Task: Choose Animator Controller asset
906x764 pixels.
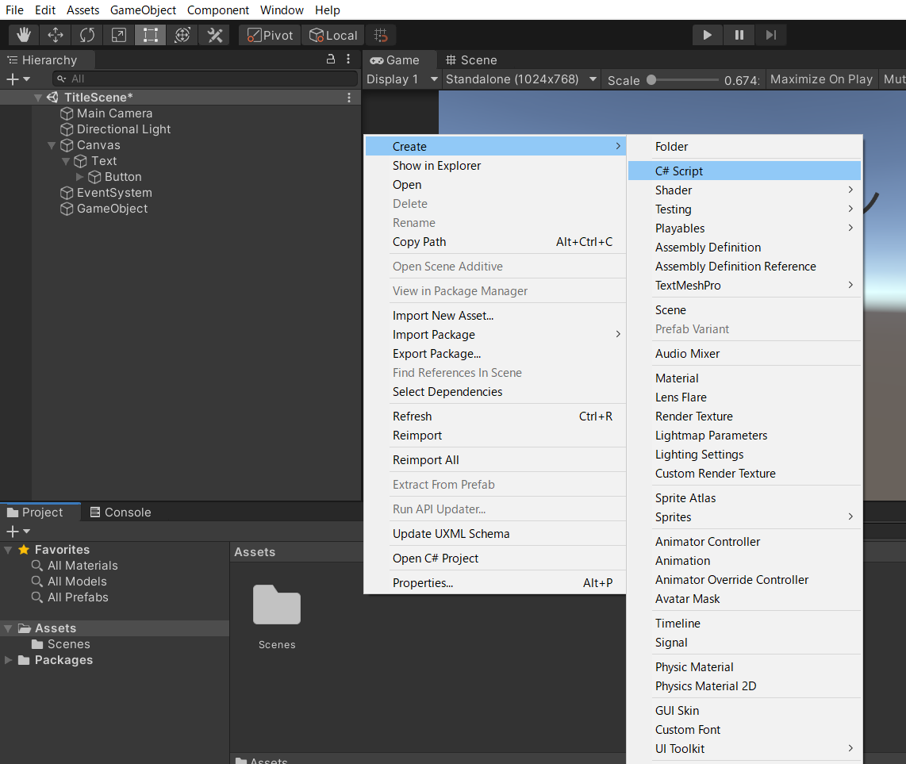Action: pyautogui.click(x=744, y=542)
